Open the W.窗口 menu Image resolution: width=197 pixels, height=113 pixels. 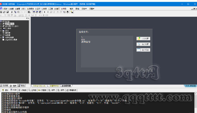(57, 9)
